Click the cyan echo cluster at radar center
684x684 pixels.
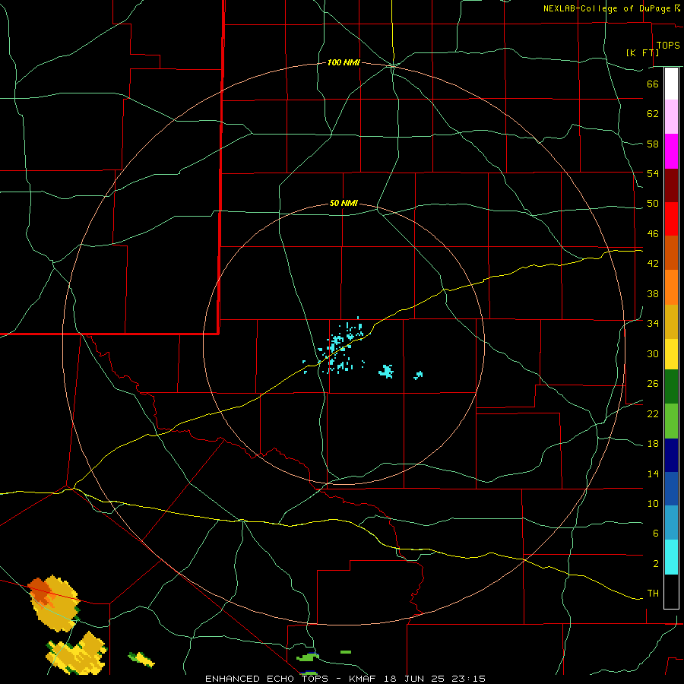[338, 346]
